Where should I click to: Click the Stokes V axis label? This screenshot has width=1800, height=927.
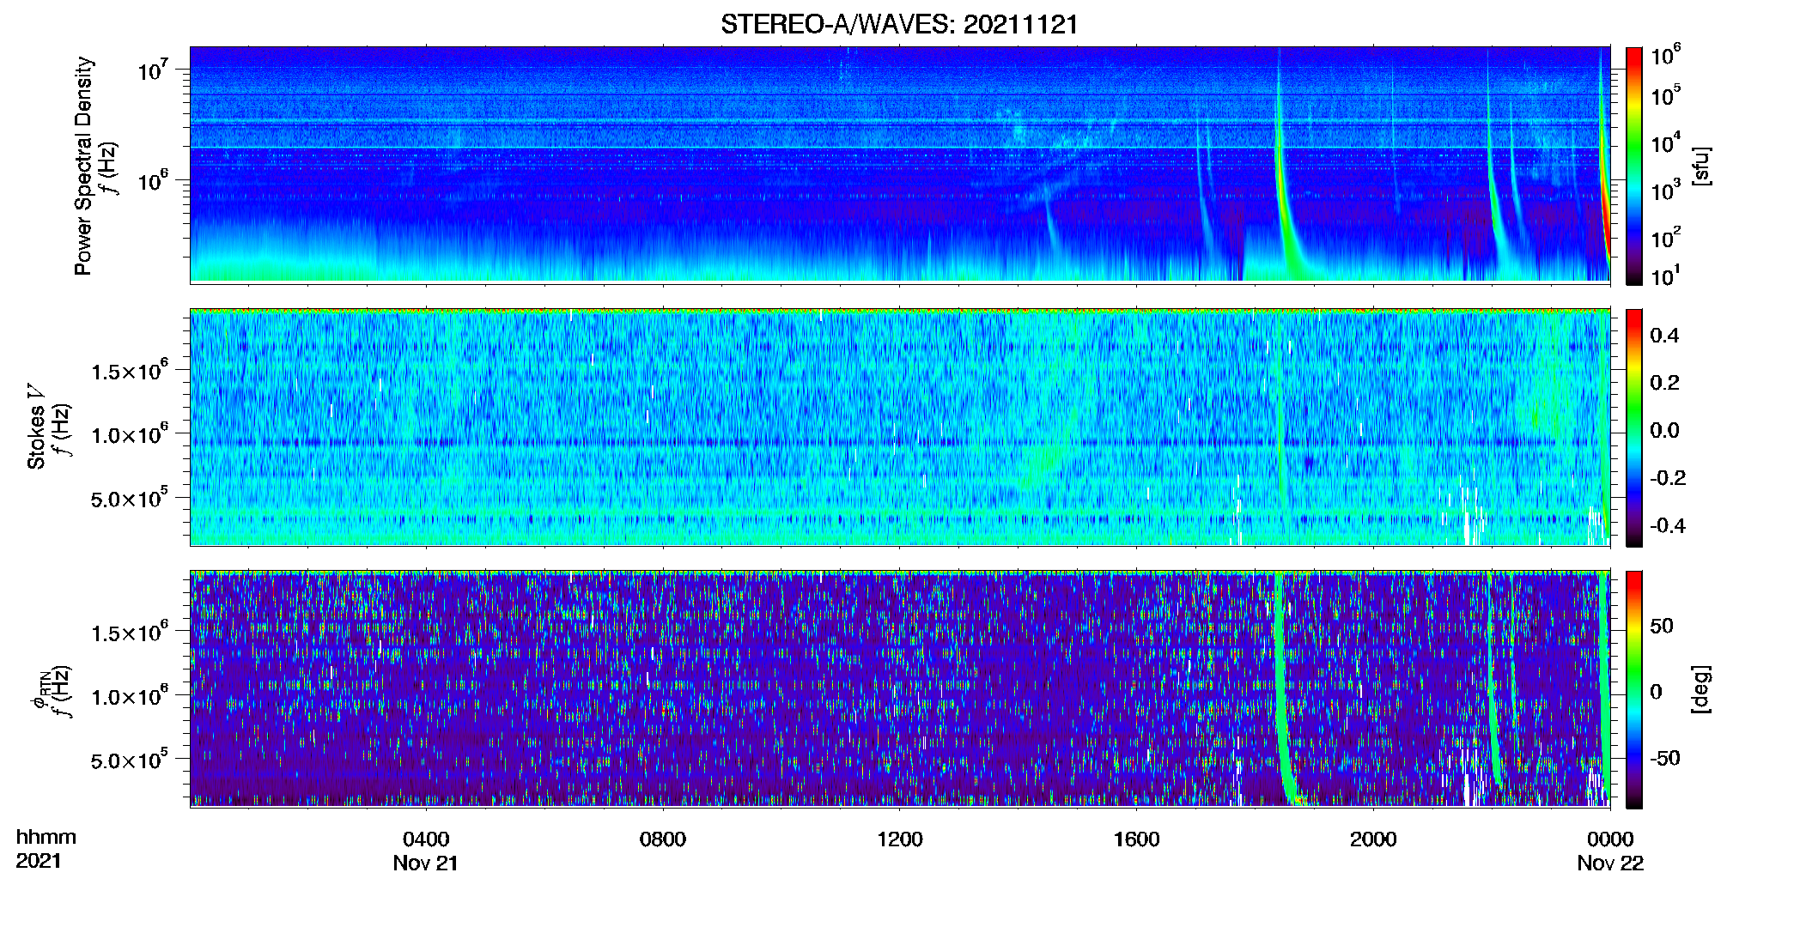(x=36, y=426)
